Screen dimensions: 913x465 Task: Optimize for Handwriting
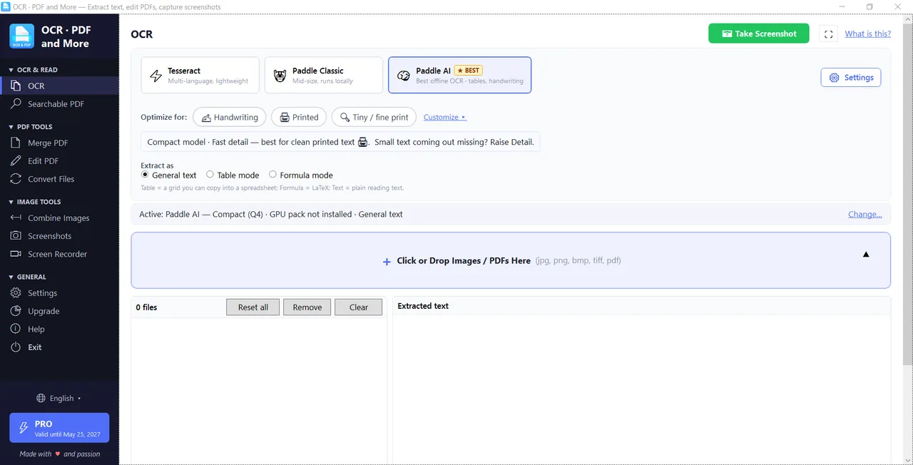(x=230, y=117)
